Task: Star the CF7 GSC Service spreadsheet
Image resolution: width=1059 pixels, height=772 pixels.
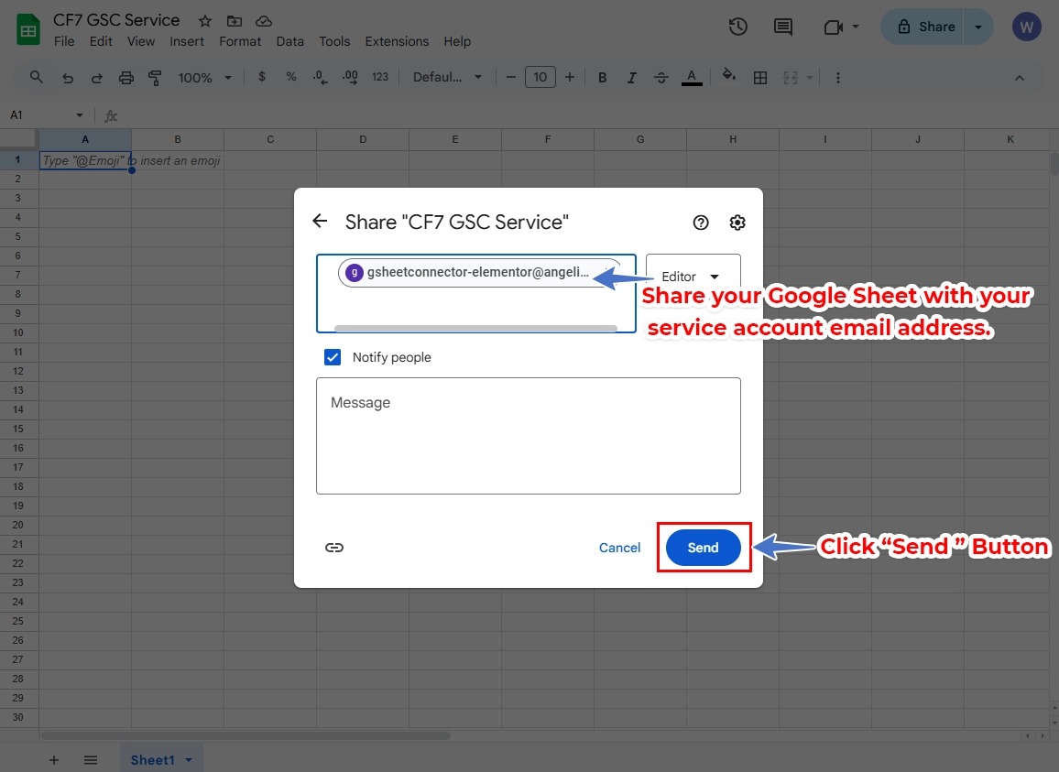Action: [x=204, y=19]
